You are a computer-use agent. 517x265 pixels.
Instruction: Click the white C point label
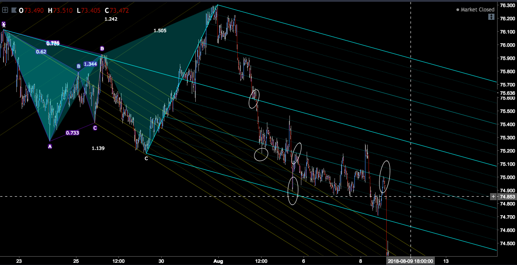click(146, 159)
